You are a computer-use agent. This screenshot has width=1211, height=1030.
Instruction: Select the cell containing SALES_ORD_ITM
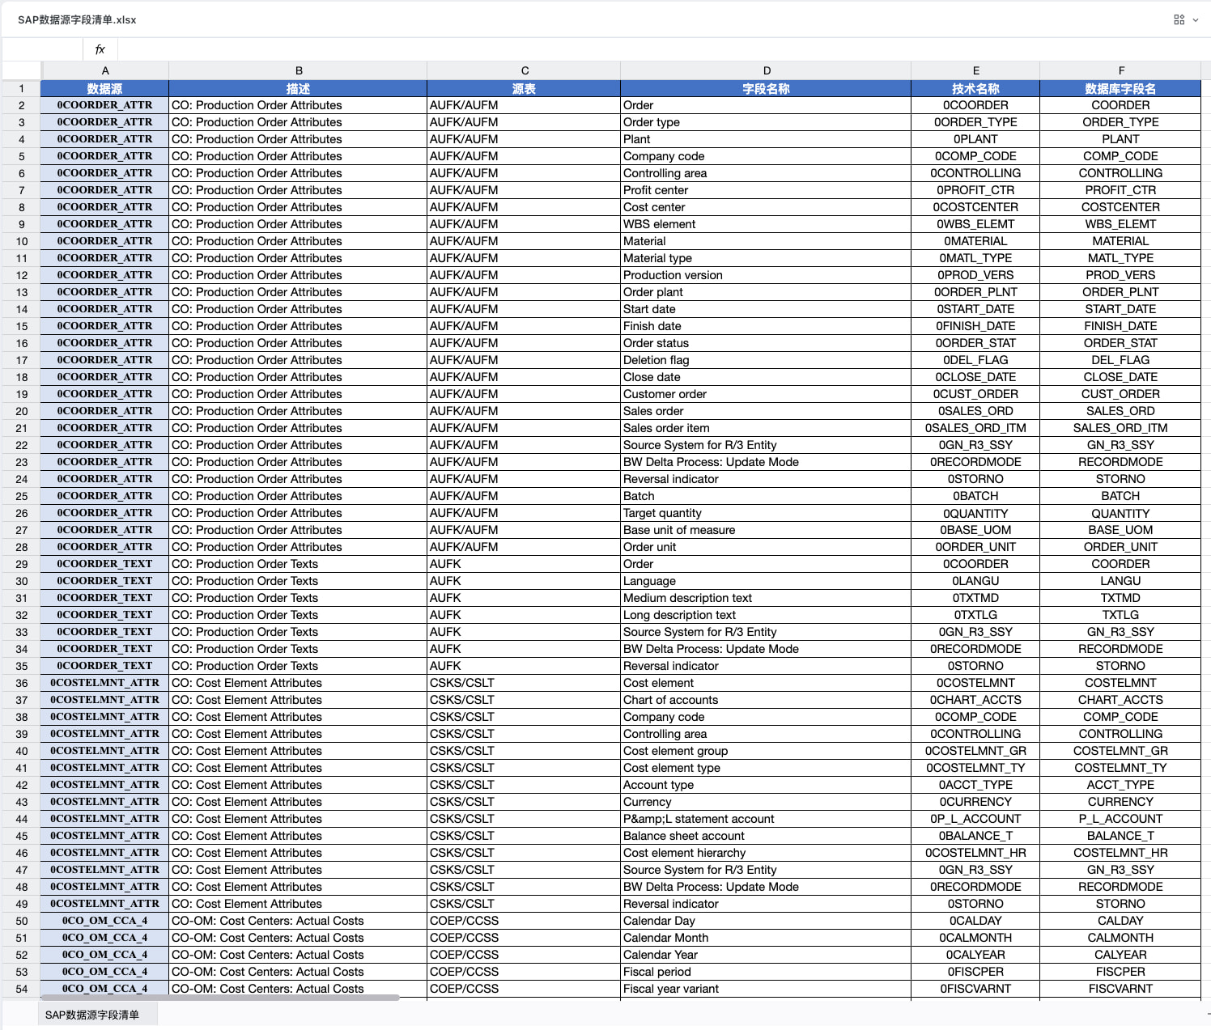pyautogui.click(x=1120, y=428)
